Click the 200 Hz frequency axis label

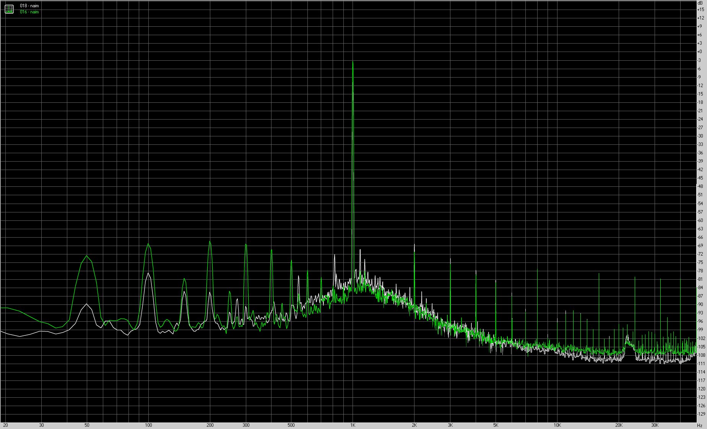(210, 425)
